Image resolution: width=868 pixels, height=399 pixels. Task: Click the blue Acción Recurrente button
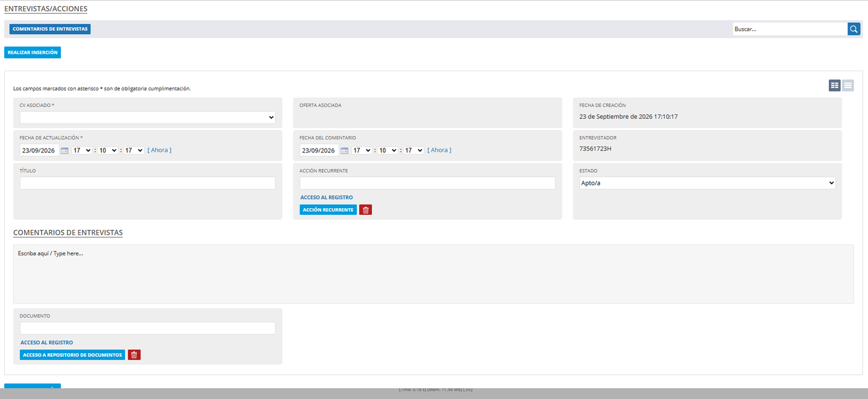click(328, 210)
